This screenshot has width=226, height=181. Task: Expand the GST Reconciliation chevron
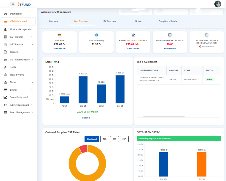(32, 60)
